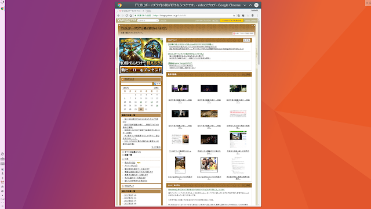Image resolution: width=371 pixels, height=209 pixels.
Task: Open the ゲストブック link in the sidebar
Action: point(129,186)
